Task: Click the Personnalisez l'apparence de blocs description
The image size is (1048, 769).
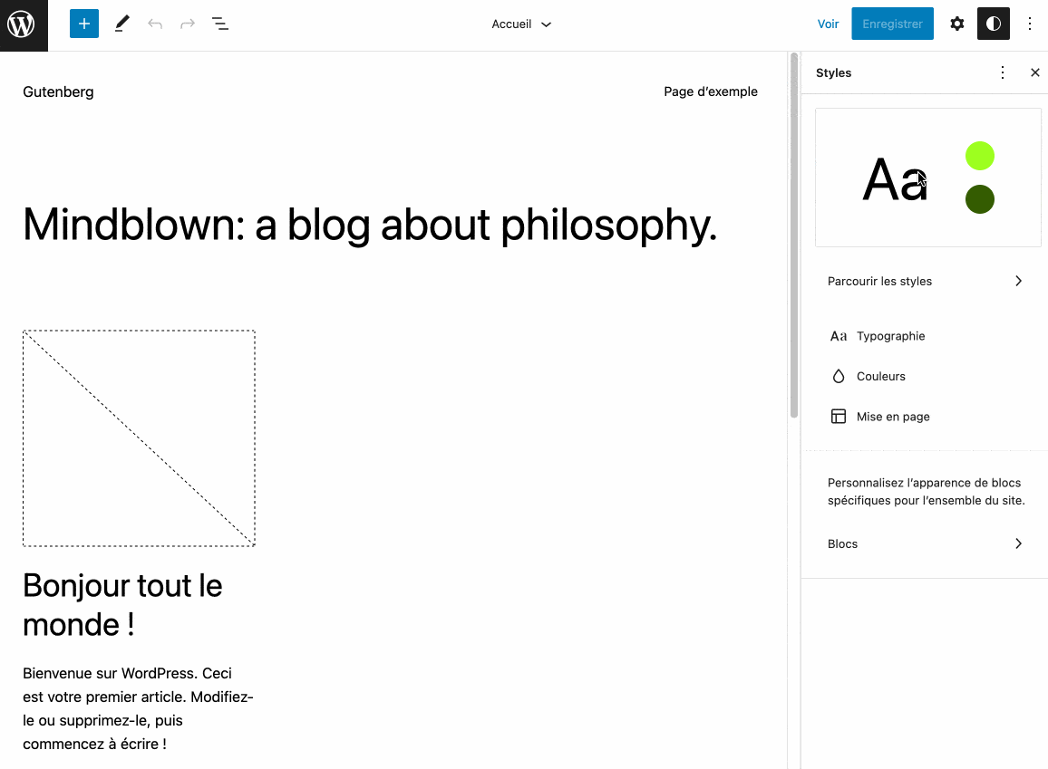Action: (926, 491)
